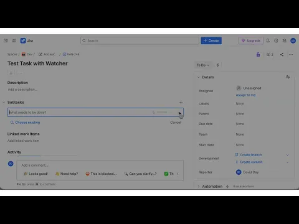
Task: Focus the Search field
Action: [x=140, y=40]
